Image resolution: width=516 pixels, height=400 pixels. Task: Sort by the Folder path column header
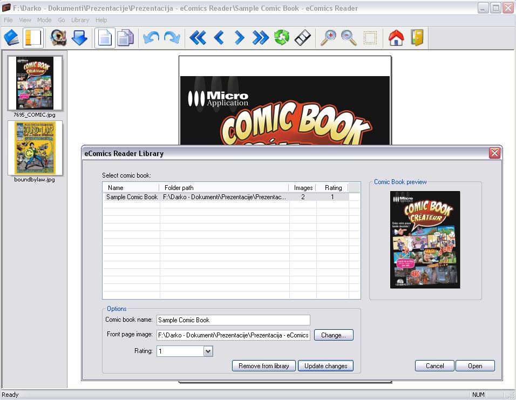pyautogui.click(x=224, y=188)
